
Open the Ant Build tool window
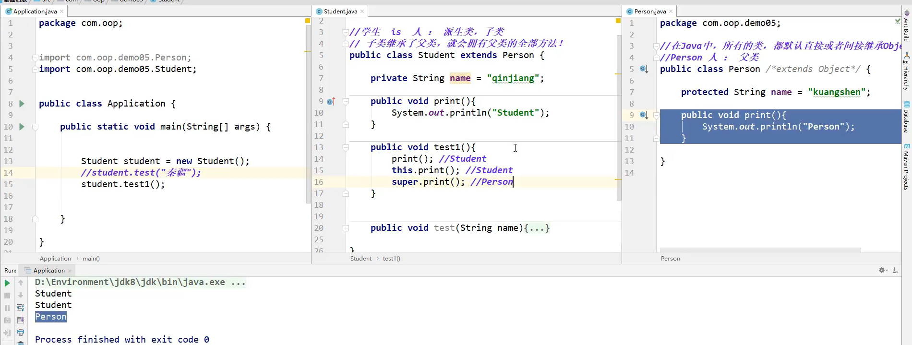pos(907,26)
